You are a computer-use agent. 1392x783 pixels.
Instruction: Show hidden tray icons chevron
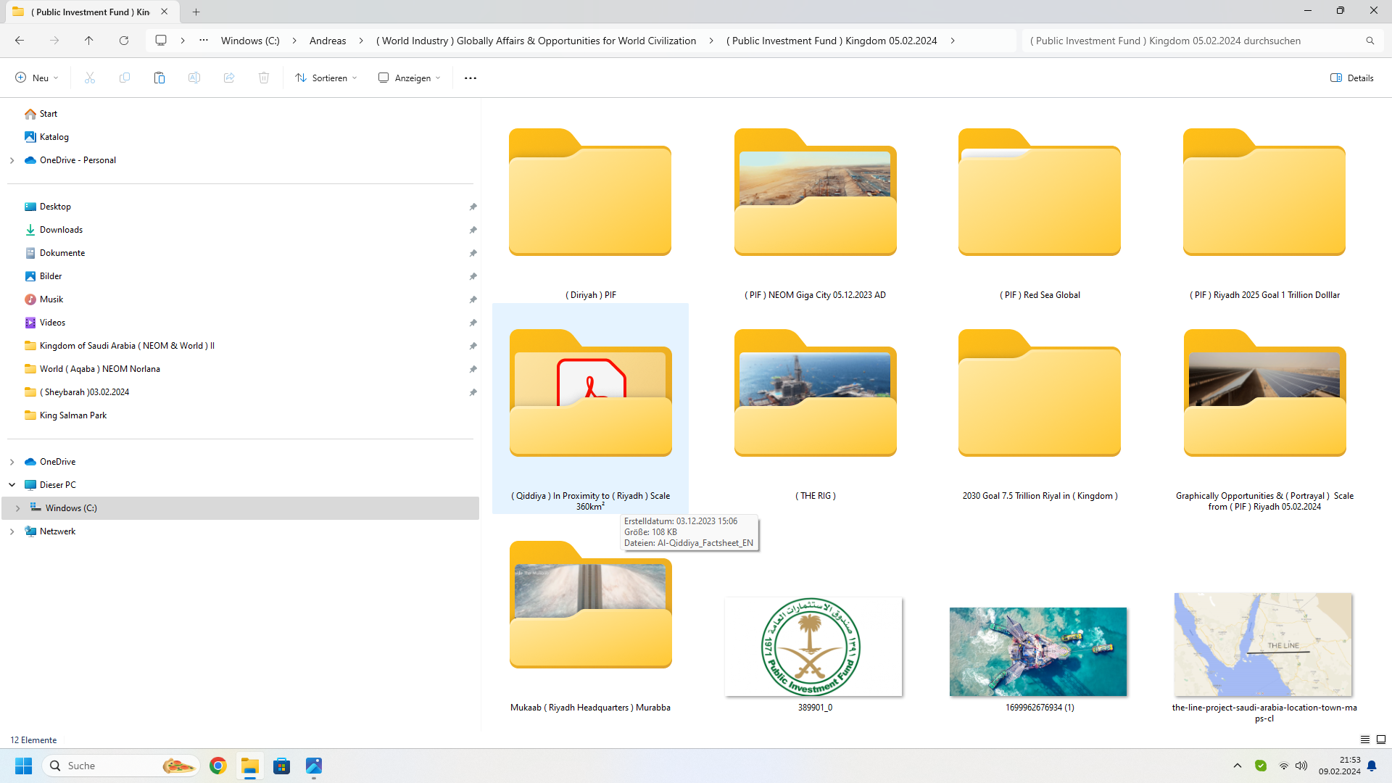(1238, 766)
